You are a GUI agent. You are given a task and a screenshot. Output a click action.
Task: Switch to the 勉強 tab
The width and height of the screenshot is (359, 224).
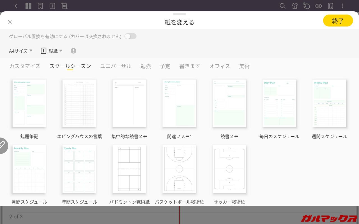point(146,66)
